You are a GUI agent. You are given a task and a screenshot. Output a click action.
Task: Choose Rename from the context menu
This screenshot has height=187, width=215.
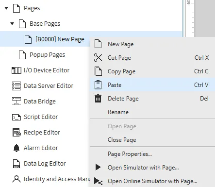[x=152, y=112]
